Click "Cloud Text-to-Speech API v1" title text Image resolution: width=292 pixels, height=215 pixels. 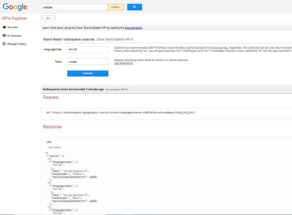pyautogui.click(x=115, y=39)
